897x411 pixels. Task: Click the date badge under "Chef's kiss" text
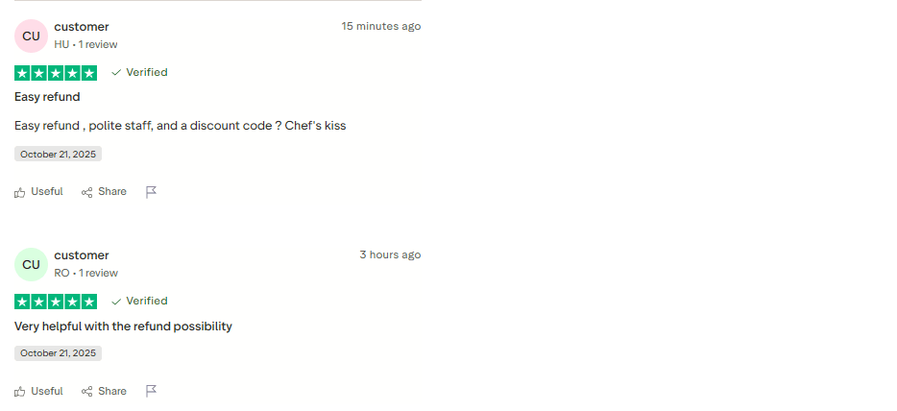click(x=58, y=154)
